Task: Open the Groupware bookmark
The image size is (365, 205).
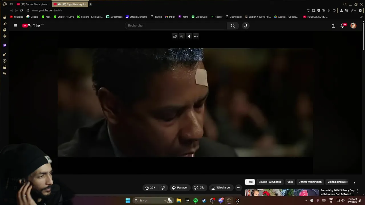Action: pos(200,17)
